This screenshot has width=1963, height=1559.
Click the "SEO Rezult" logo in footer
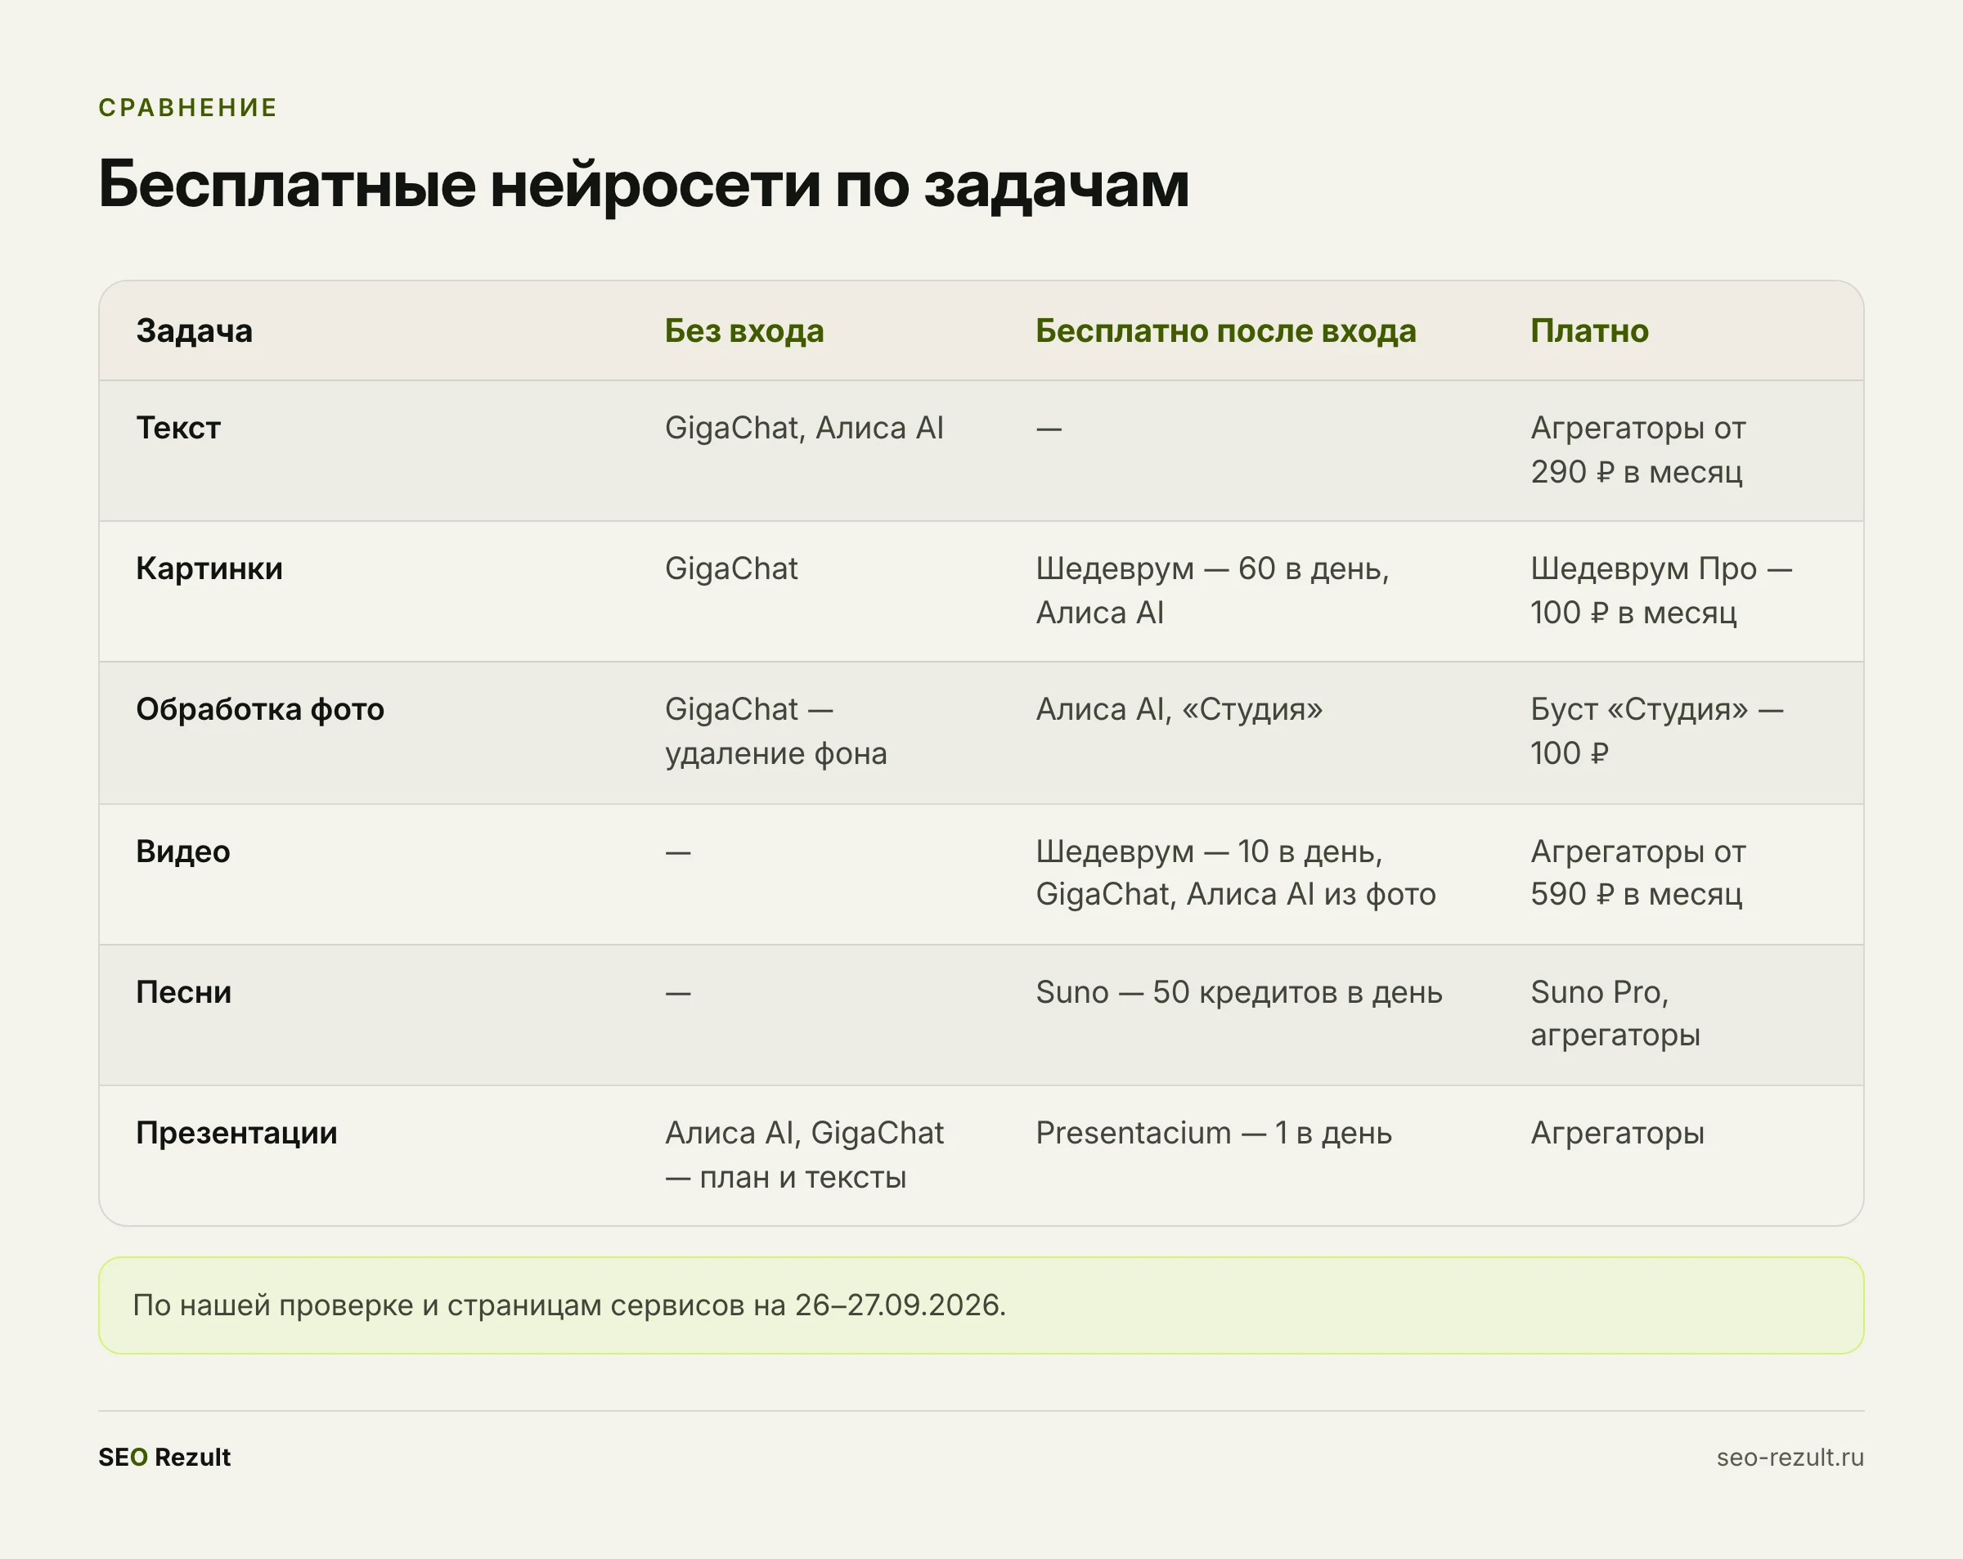click(x=164, y=1457)
